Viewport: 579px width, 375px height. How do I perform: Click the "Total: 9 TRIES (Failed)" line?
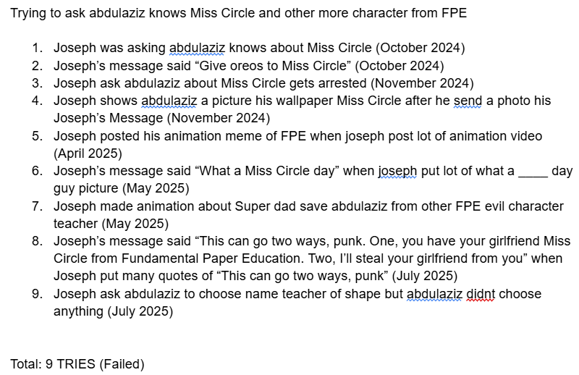[77, 364]
